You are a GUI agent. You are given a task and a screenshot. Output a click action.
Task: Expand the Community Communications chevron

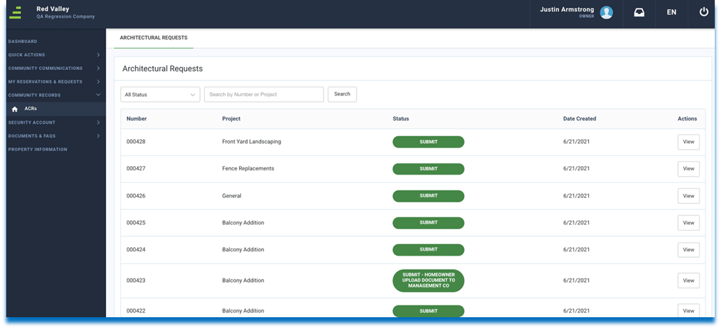click(x=98, y=68)
